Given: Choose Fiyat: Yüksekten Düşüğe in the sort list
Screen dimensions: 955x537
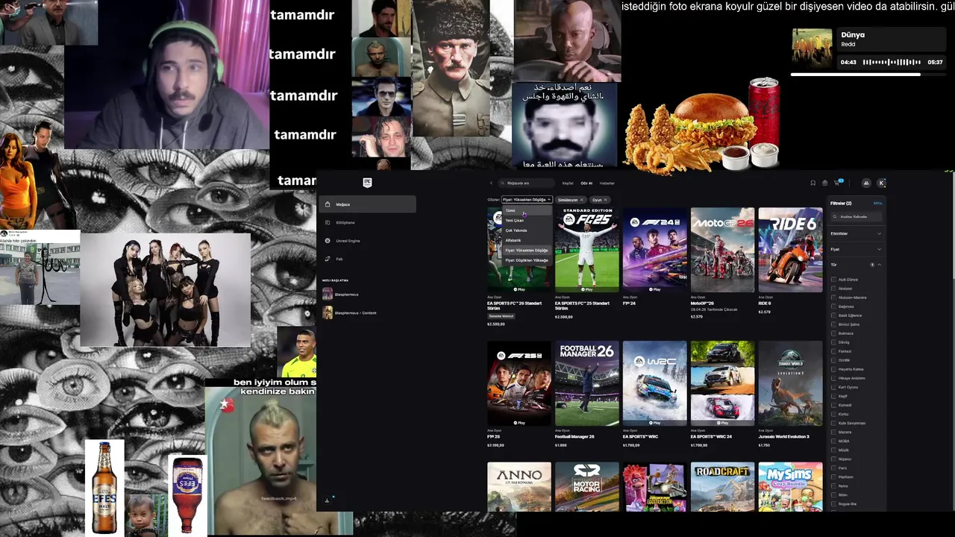Looking at the screenshot, I should pos(527,251).
